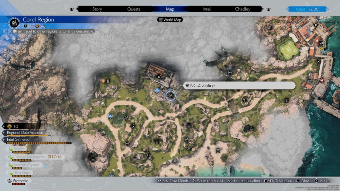Select the Destination L1/R1 control hint
Viewport: 340px width, 191px height.
coord(278,181)
